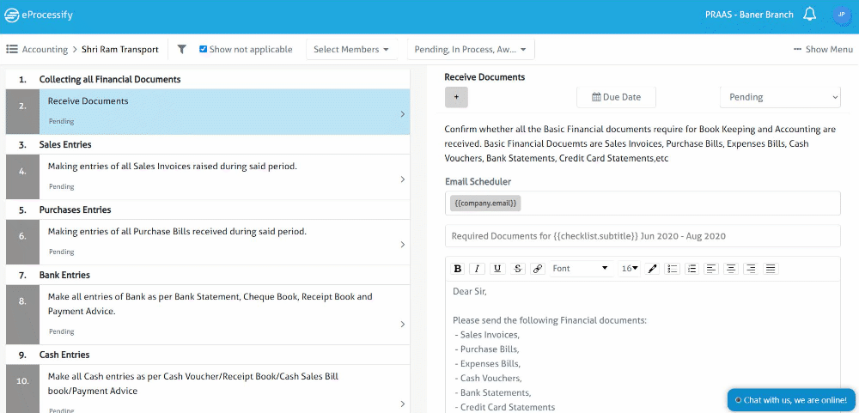
Task: Justify the email text
Action: click(x=771, y=269)
